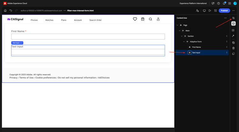Image resolution: width=239 pixels, height=132 pixels.
Task: Open the data source list panel icon
Action: pos(233,30)
